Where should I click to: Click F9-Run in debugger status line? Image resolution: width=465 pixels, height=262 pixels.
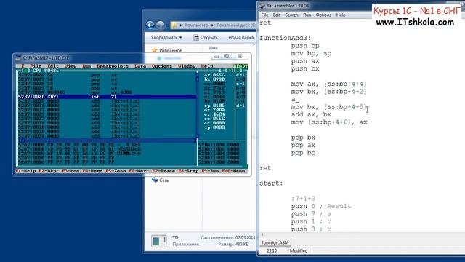pos(210,171)
